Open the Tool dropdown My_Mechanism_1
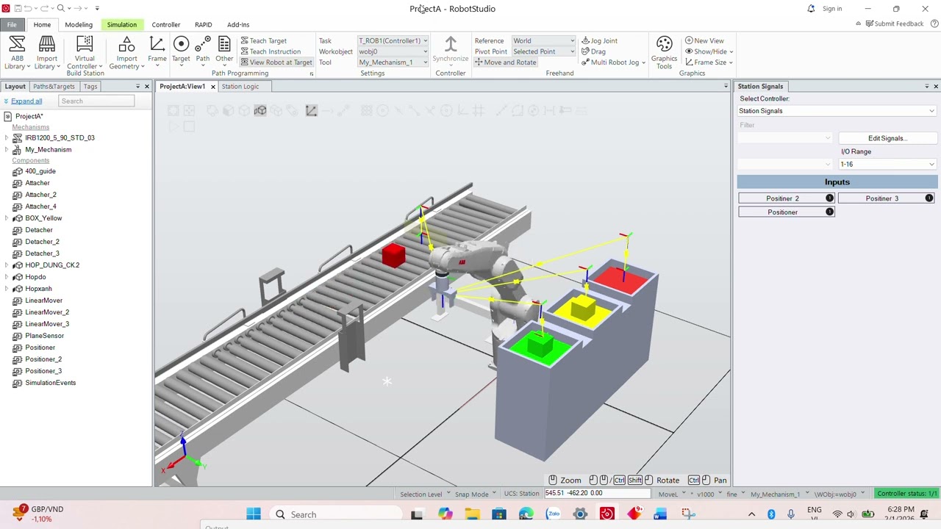Screen dimensions: 941x529 (393, 62)
